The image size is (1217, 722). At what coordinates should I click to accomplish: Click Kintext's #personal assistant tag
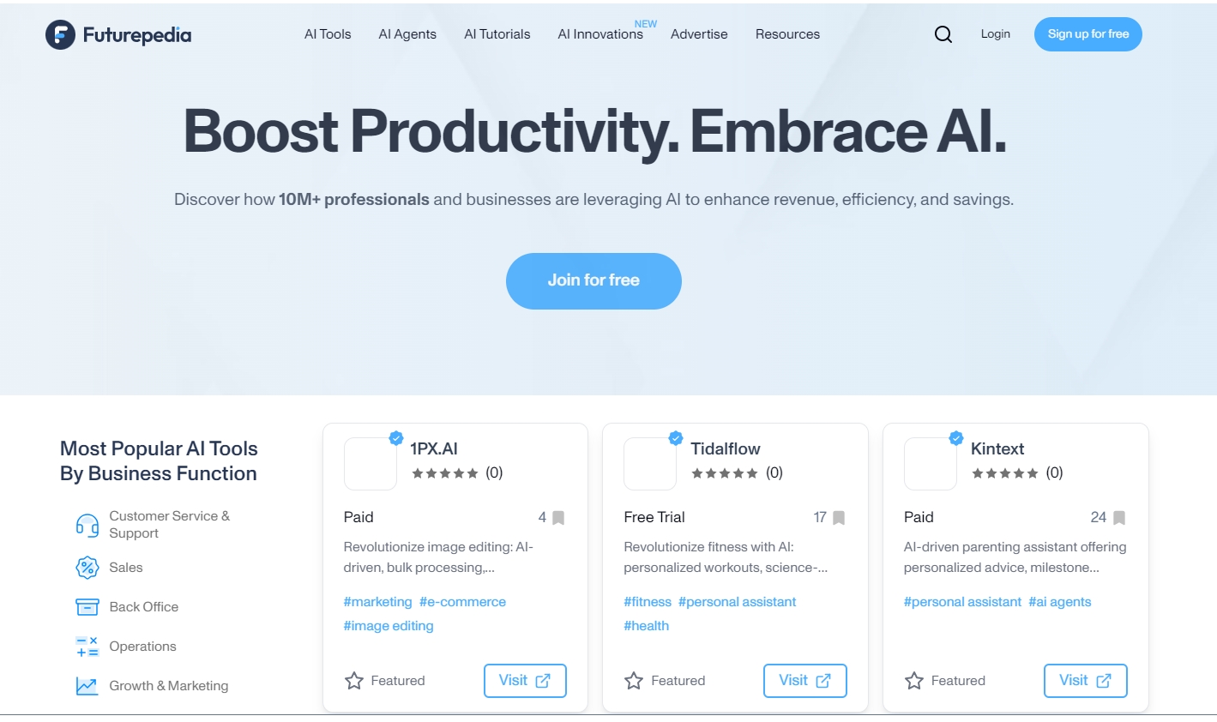tap(962, 602)
